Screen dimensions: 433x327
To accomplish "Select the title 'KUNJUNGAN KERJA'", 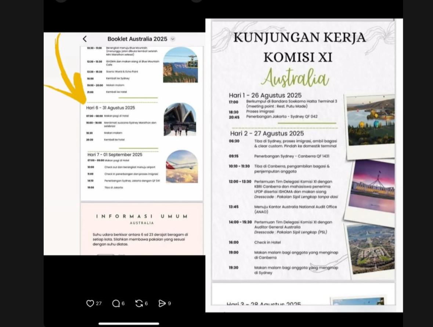I will (300, 38).
